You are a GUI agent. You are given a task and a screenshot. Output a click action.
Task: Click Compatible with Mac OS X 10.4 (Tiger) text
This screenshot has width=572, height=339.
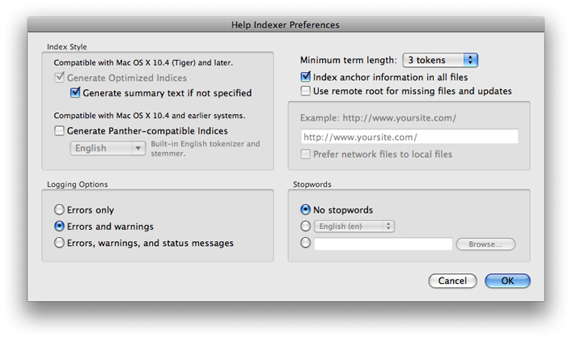tap(143, 63)
